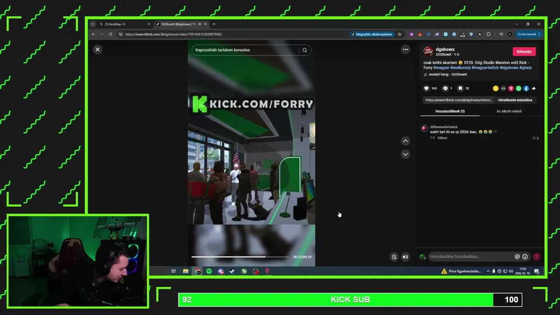Like the AlfOnsineOnTwitch comment
This screenshot has height=315, width=560.
click(534, 138)
